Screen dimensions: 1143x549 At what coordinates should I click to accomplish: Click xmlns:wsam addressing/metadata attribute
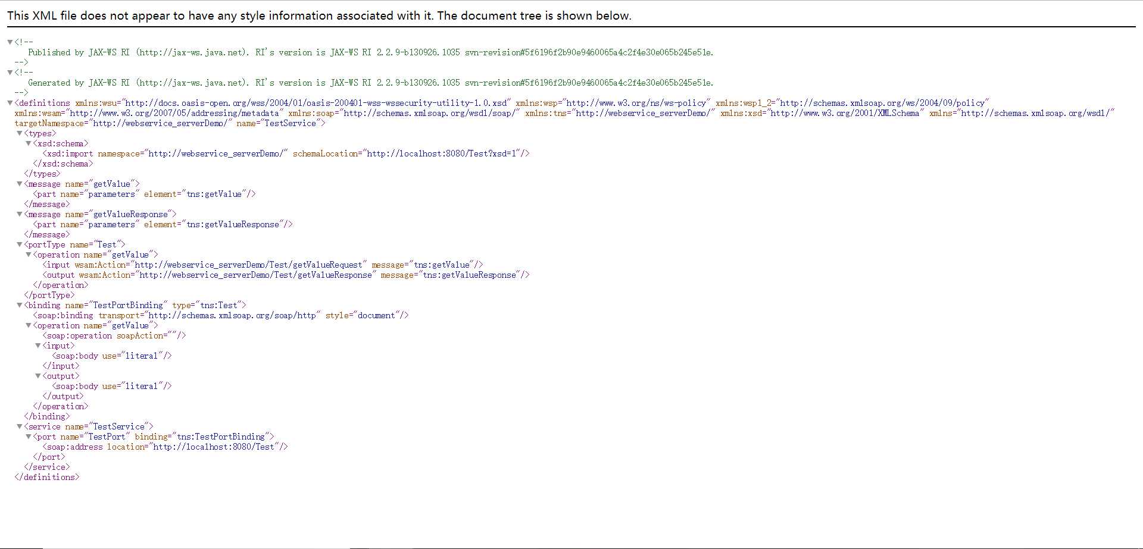pos(149,113)
